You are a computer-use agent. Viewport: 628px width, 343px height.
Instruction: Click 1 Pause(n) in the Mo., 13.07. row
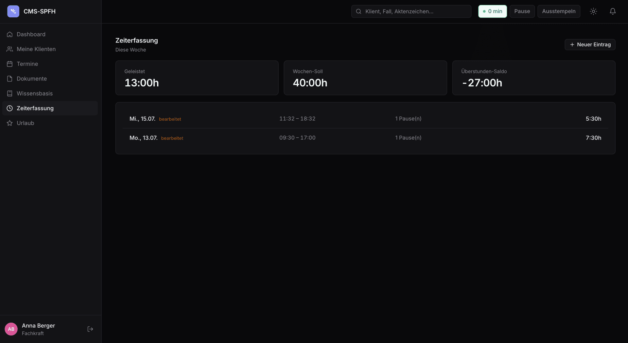pos(408,138)
